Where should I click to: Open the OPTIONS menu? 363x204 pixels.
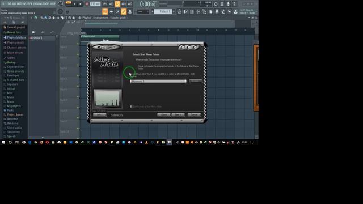[x=38, y=4]
